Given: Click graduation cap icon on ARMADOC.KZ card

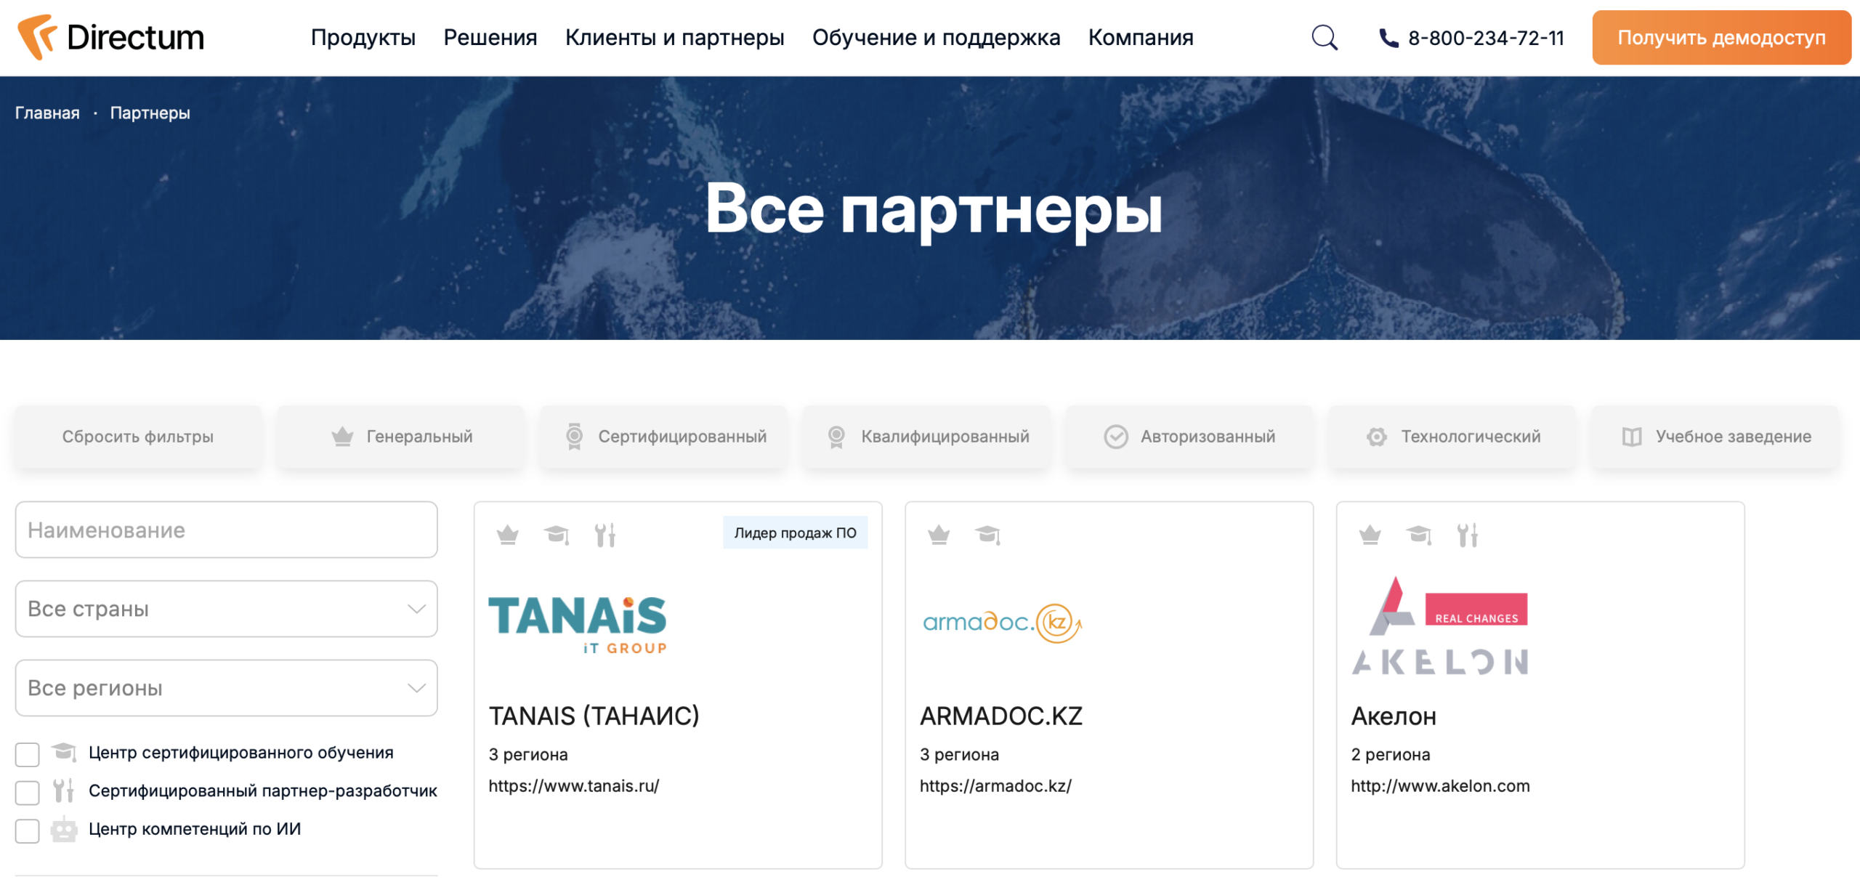Looking at the screenshot, I should (x=988, y=535).
